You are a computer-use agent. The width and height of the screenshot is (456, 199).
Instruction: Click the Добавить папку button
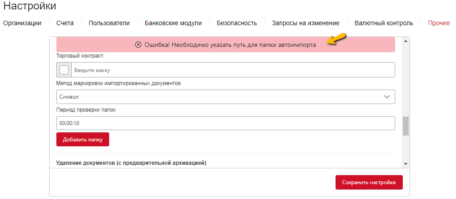point(83,140)
